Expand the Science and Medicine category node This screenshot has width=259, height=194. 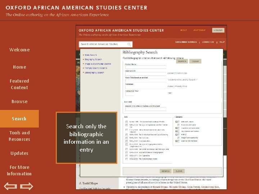[x=176, y=141]
